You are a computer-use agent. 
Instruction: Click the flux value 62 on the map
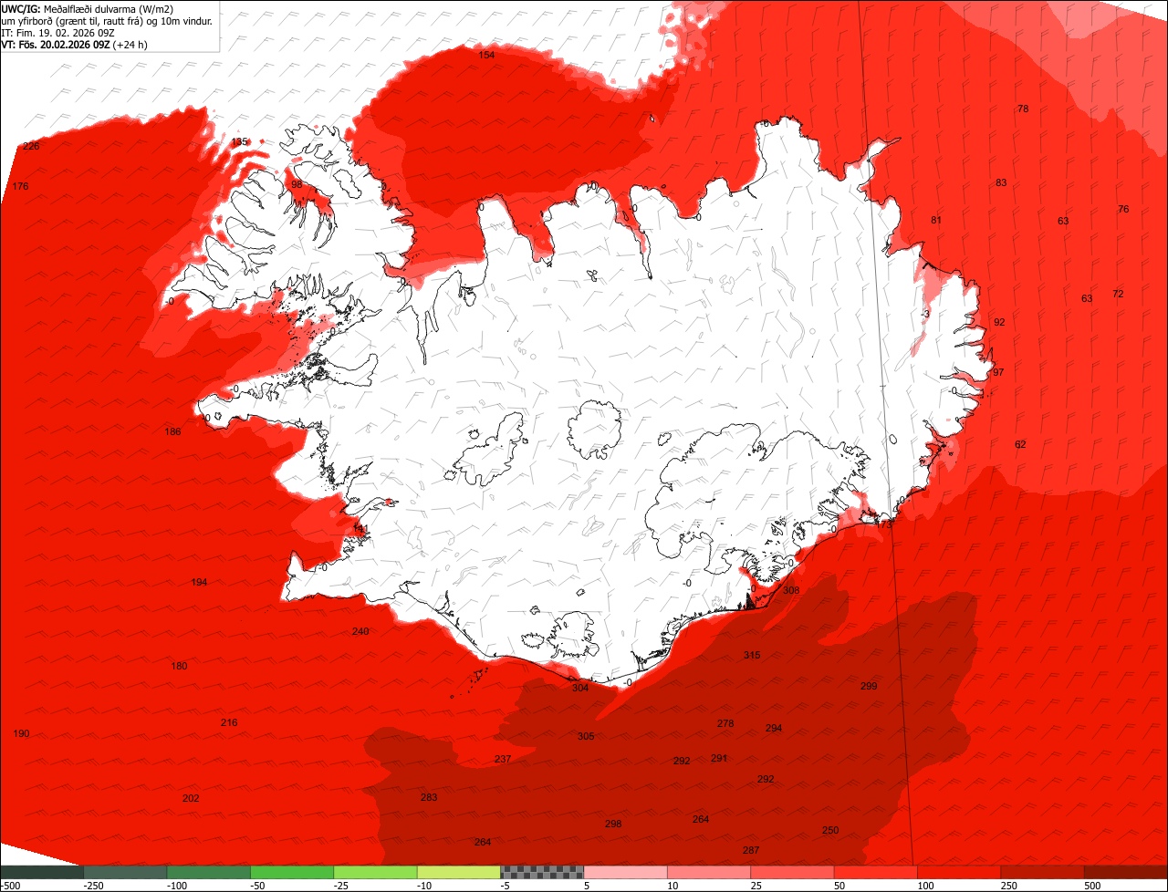pos(1020,444)
